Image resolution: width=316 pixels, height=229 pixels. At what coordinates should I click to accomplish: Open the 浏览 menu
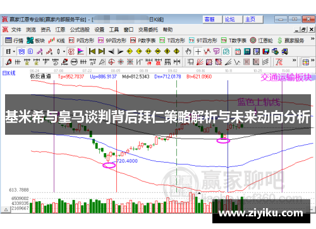point(31,30)
